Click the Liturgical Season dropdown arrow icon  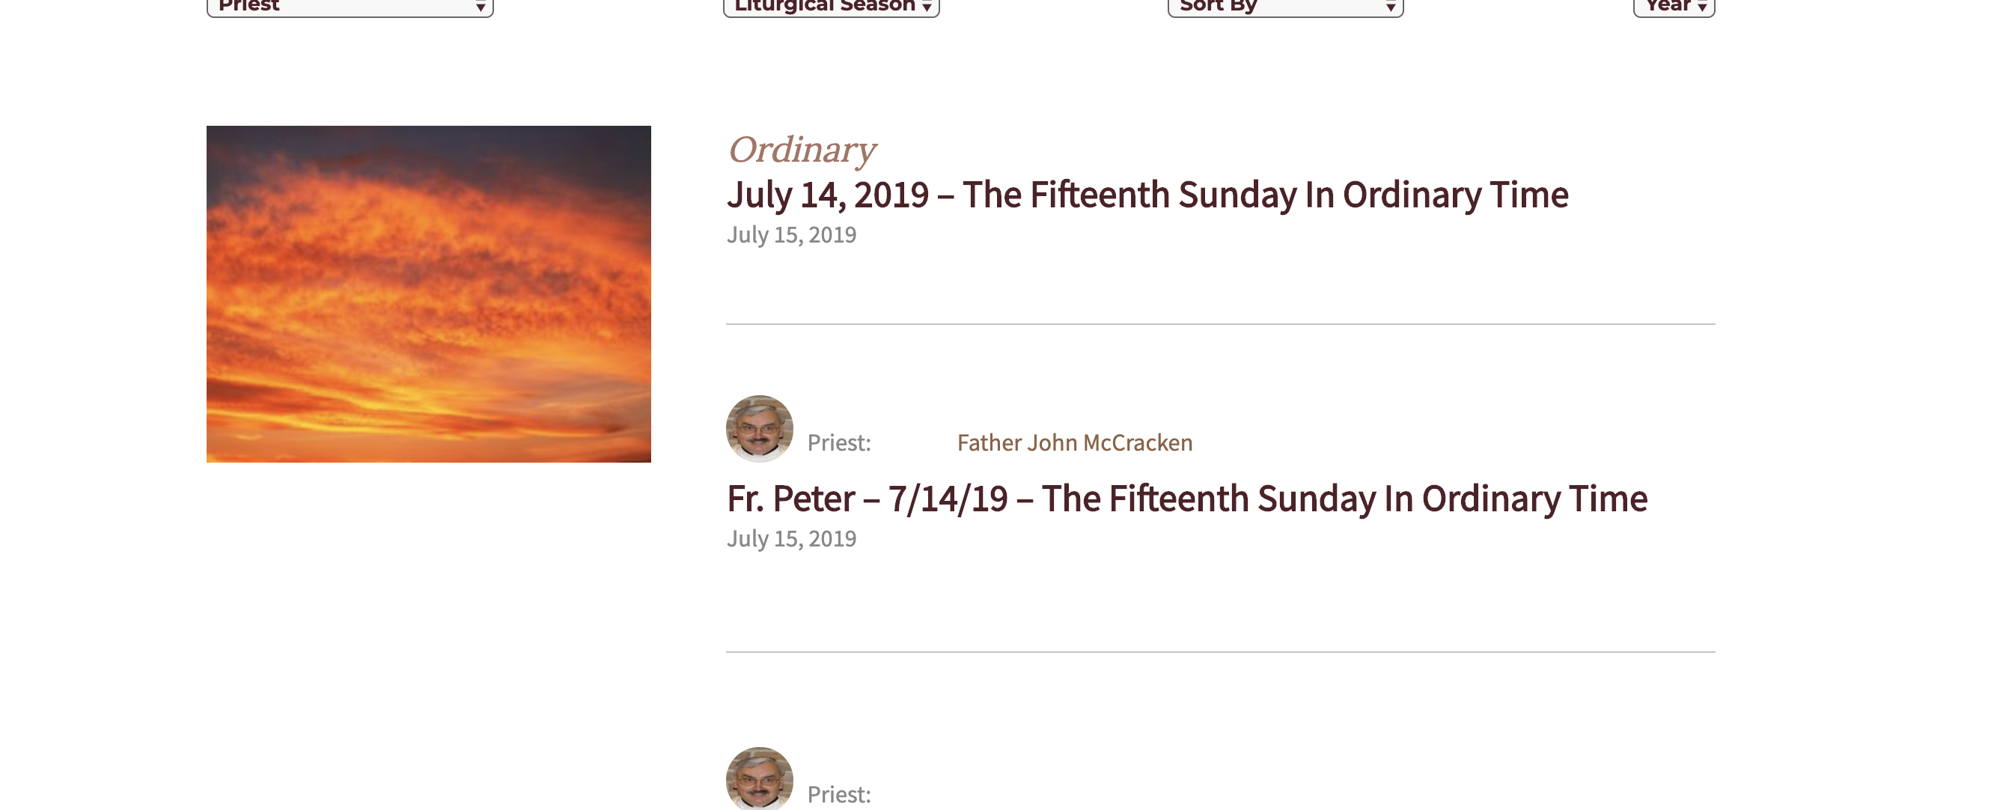point(927,7)
